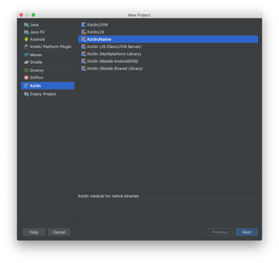Click the Kotlin Mobile Shared Library icon
This screenshot has width=279, height=263.
pyautogui.click(x=84, y=69)
